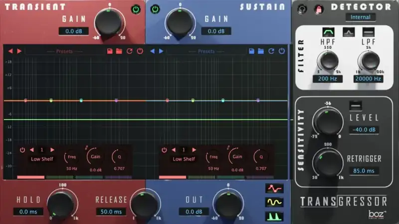Click the Sustain band Freq knob
Screen dimensions: 399x224
(x=213, y=157)
